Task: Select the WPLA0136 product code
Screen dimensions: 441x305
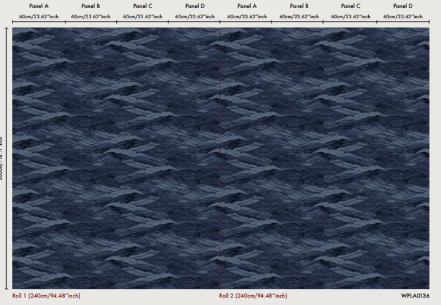Action: (x=415, y=296)
